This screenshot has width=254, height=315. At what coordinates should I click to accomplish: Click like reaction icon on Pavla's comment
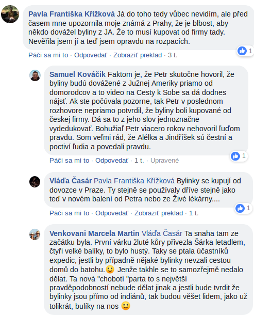click(242, 51)
